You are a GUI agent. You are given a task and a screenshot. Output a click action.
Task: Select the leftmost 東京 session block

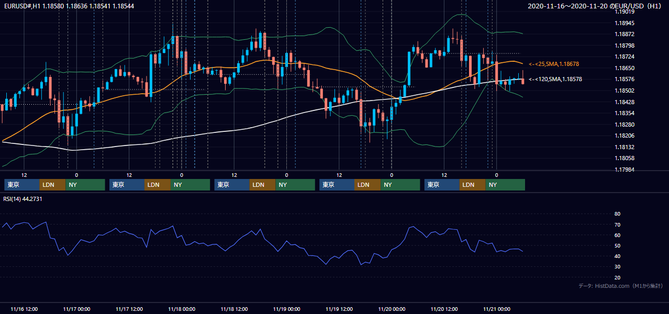(21, 185)
